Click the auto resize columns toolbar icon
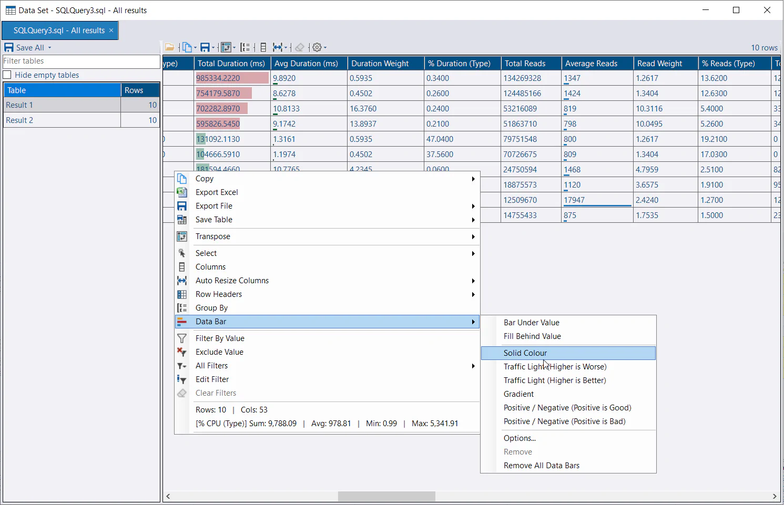 [278, 47]
